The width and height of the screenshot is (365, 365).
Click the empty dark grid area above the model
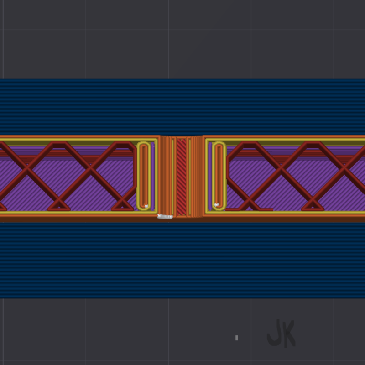click(x=182, y=39)
